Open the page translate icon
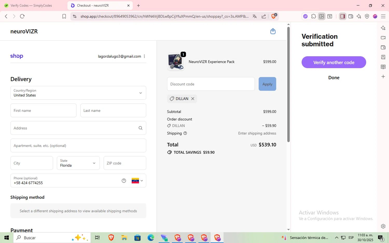This screenshot has height=243, width=389. pyautogui.click(x=254, y=16)
